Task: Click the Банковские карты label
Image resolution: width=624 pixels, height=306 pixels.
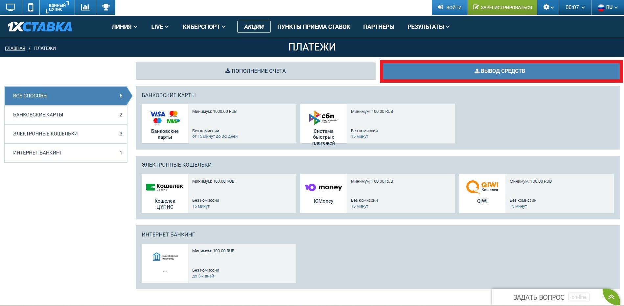Action: 165,134
